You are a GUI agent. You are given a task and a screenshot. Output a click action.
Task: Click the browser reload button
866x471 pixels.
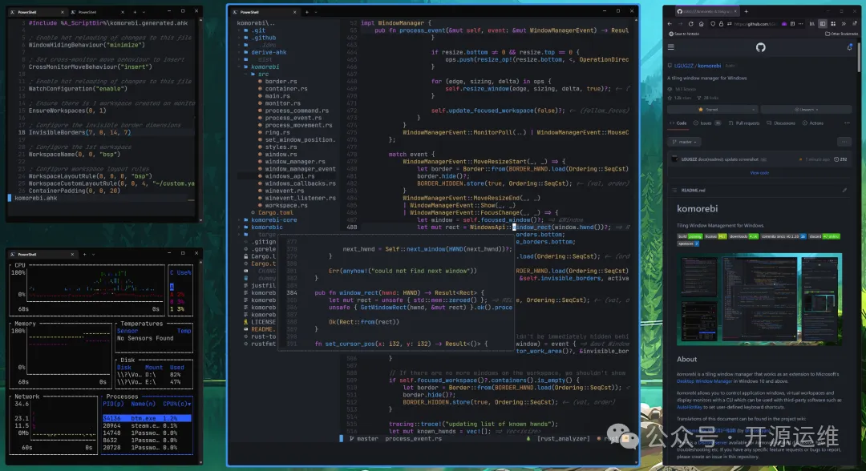pyautogui.click(x=692, y=24)
